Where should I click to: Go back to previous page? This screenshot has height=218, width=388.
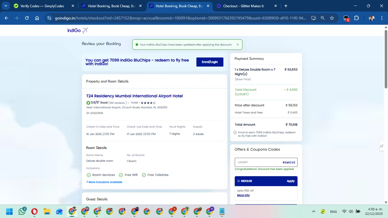6,18
